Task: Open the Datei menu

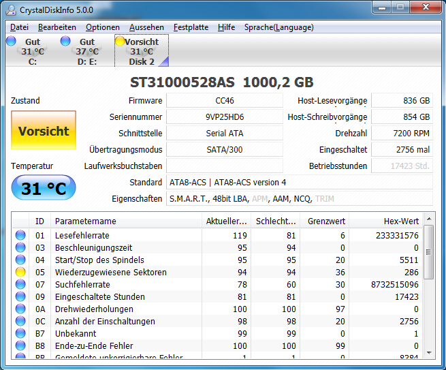Action: coord(19,27)
